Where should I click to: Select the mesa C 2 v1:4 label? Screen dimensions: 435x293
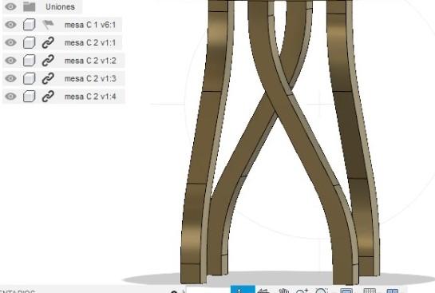tap(90, 97)
